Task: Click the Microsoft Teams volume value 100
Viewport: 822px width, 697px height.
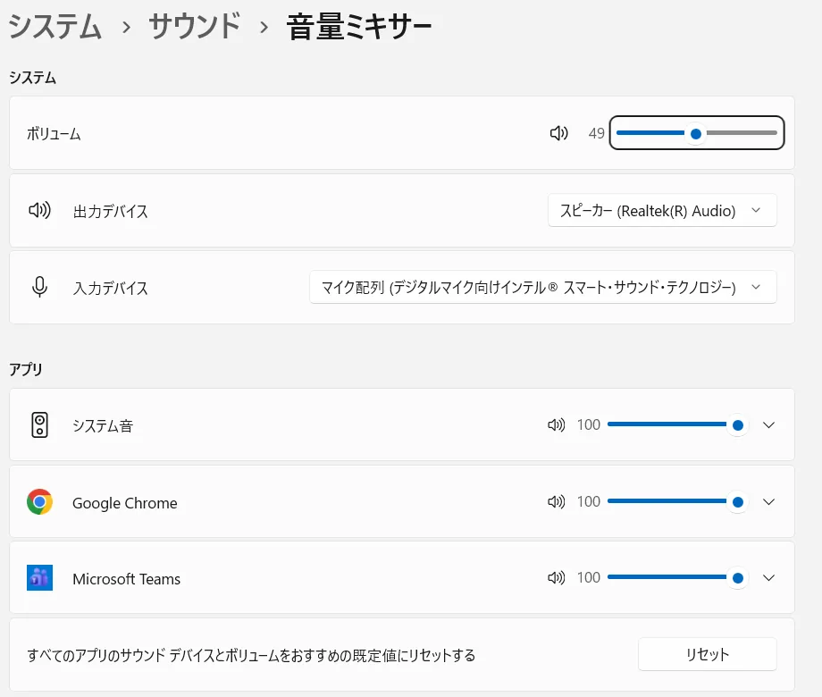Action: click(589, 578)
